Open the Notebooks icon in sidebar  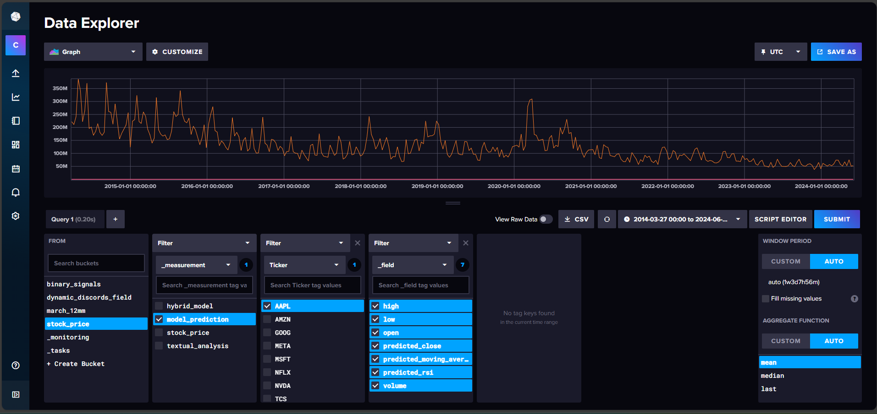coord(16,121)
